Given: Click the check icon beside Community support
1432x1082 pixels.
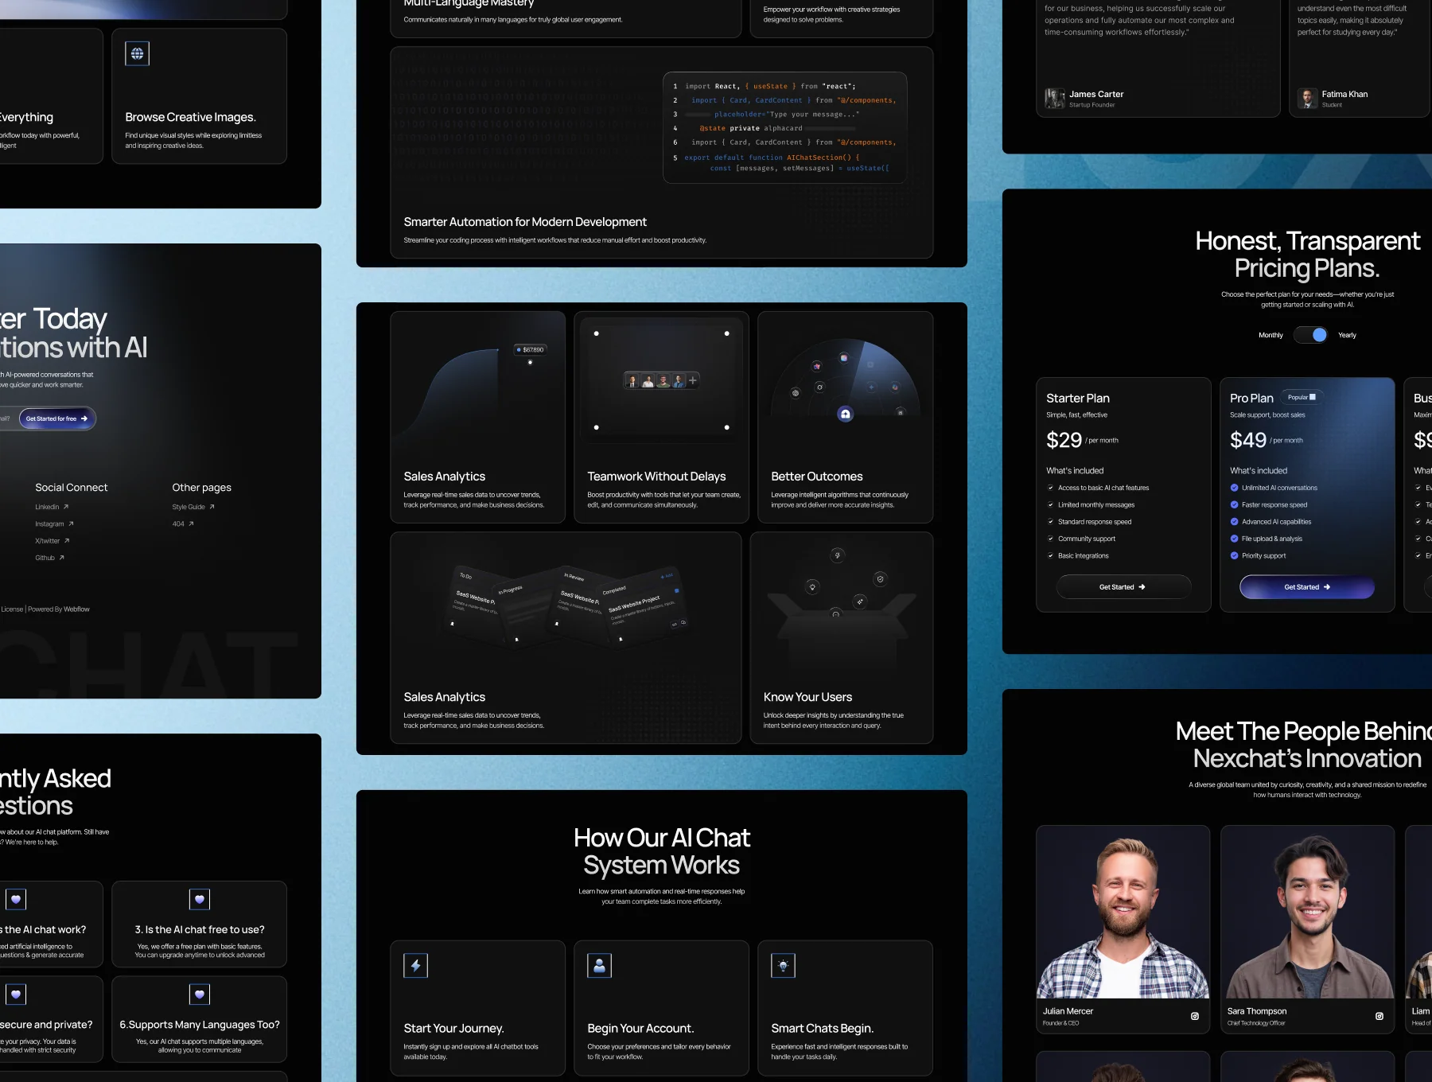Looking at the screenshot, I should [1050, 539].
